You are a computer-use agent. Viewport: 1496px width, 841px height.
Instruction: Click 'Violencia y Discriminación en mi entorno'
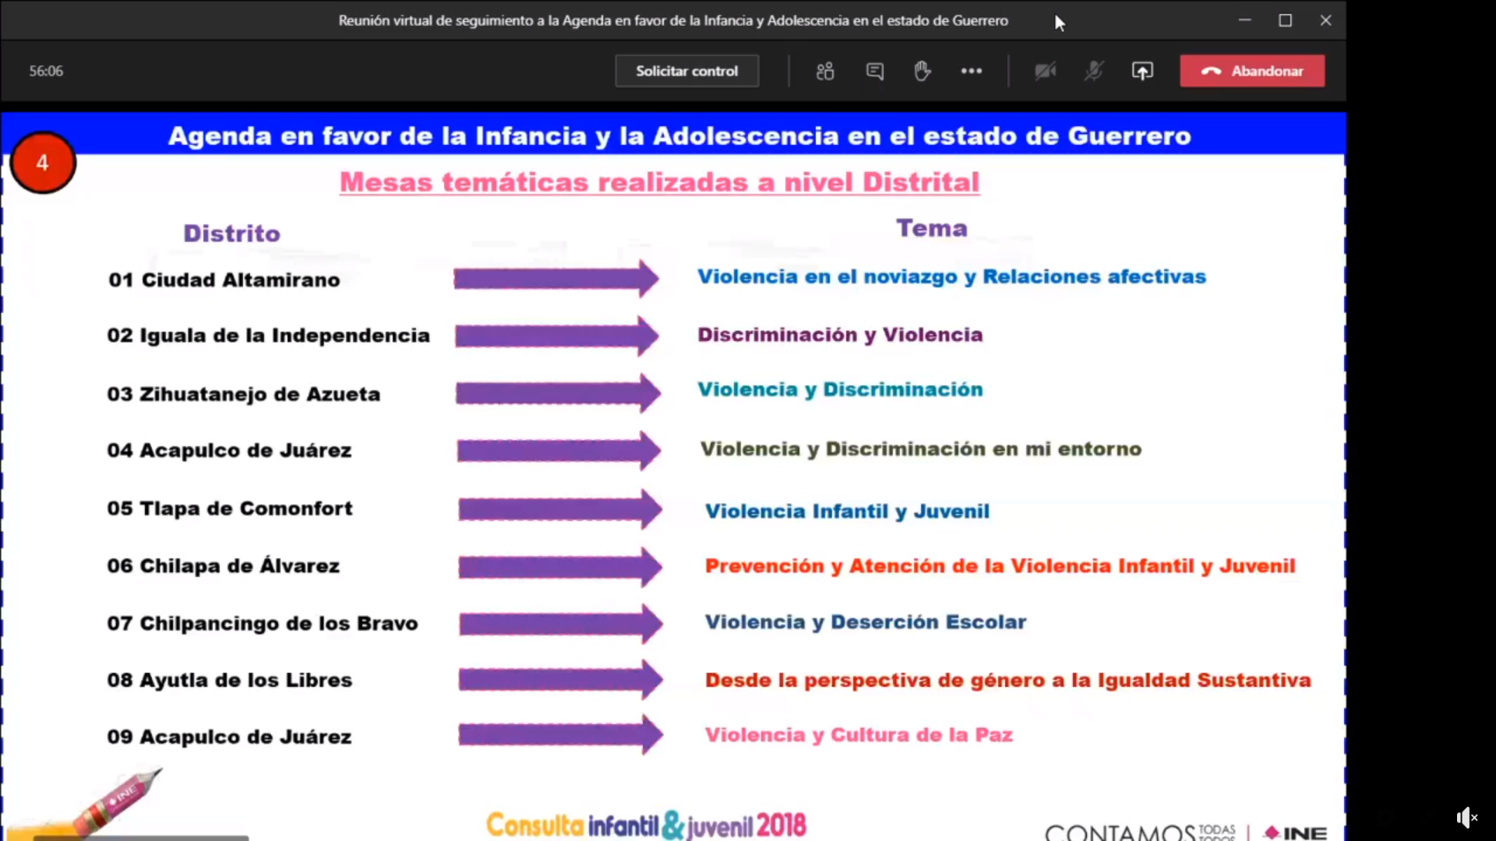point(921,449)
